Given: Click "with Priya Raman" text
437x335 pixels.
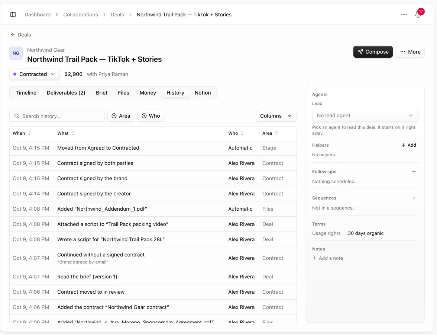Looking at the screenshot, I should [108, 74].
